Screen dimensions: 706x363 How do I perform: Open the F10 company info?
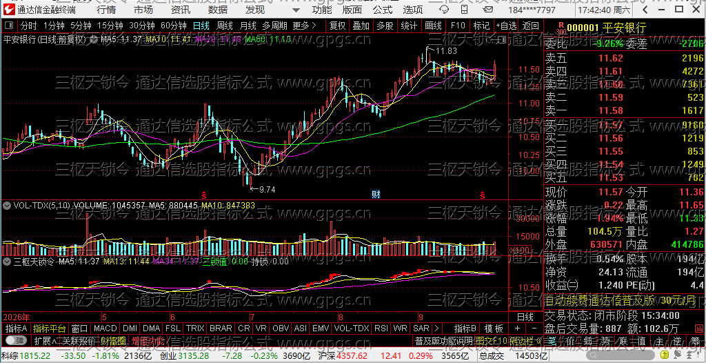click(x=458, y=26)
